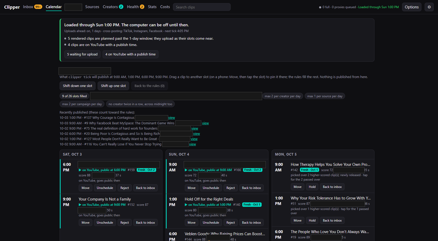Image resolution: width=438 pixels, height=241 pixels.
Task: Click play icon on YouTube public at 9:00 PM
Action: click(80, 205)
